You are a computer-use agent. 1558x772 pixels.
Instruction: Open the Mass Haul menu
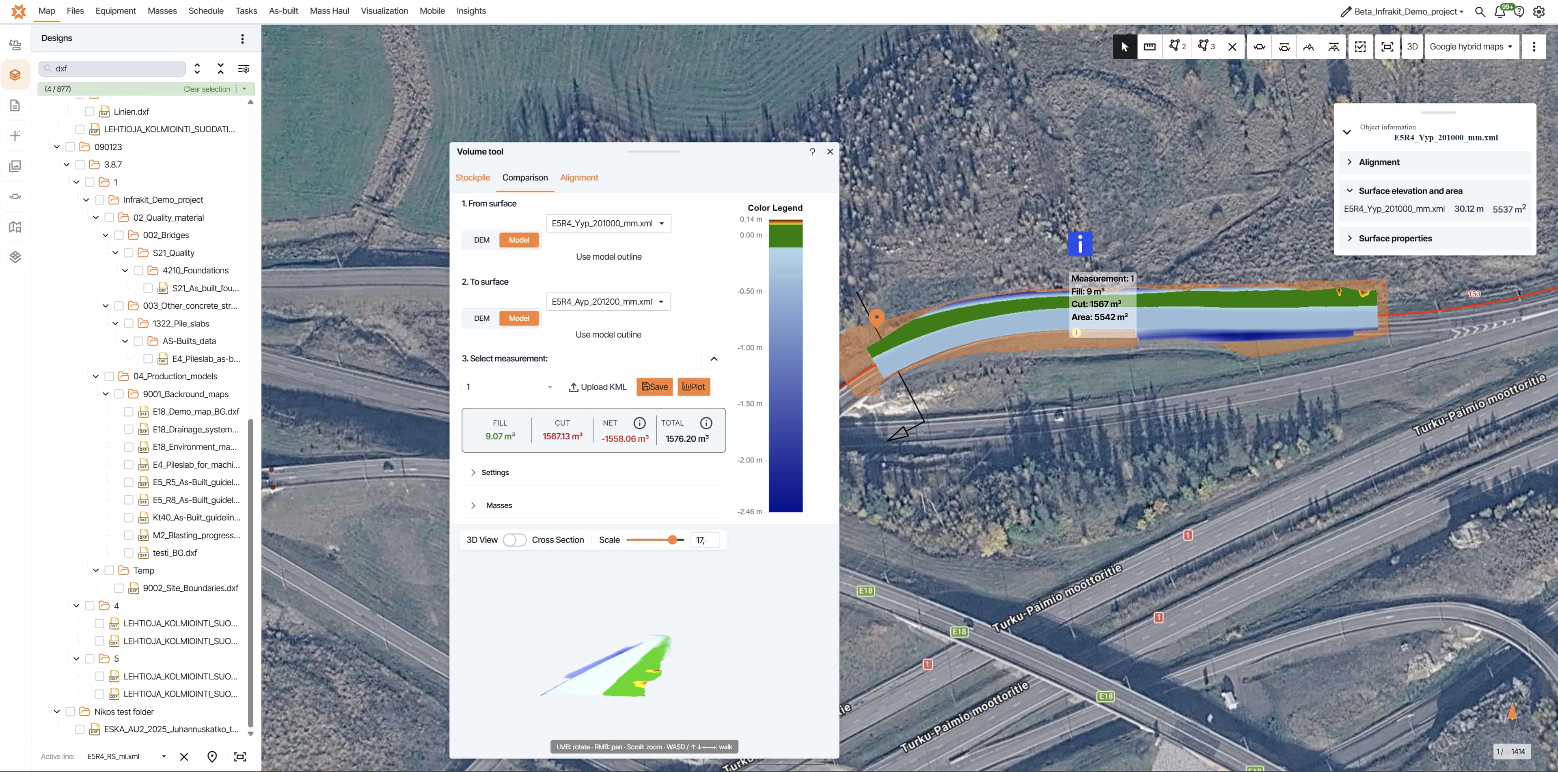tap(329, 11)
